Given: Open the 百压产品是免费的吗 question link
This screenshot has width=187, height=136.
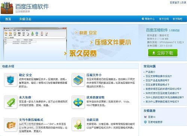Looking at the screenshot, I should 157,81.
